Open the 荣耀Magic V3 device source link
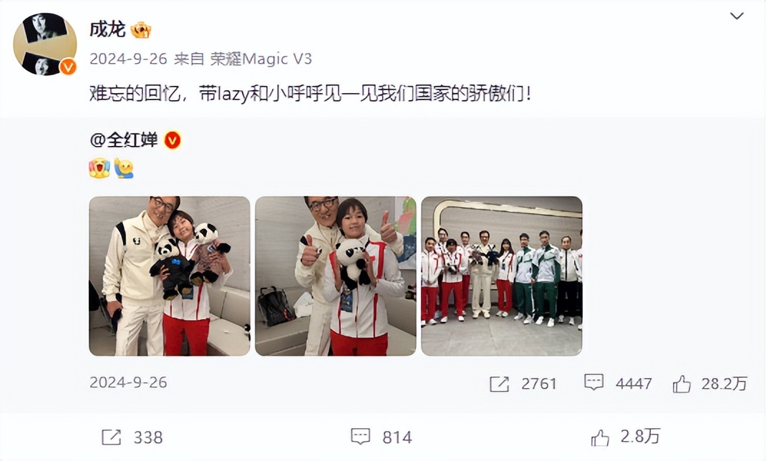This screenshot has height=461, width=766. pos(261,59)
